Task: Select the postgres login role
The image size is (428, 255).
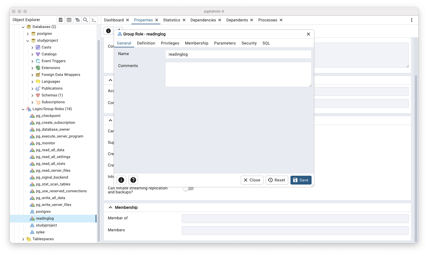Action: coord(43,212)
